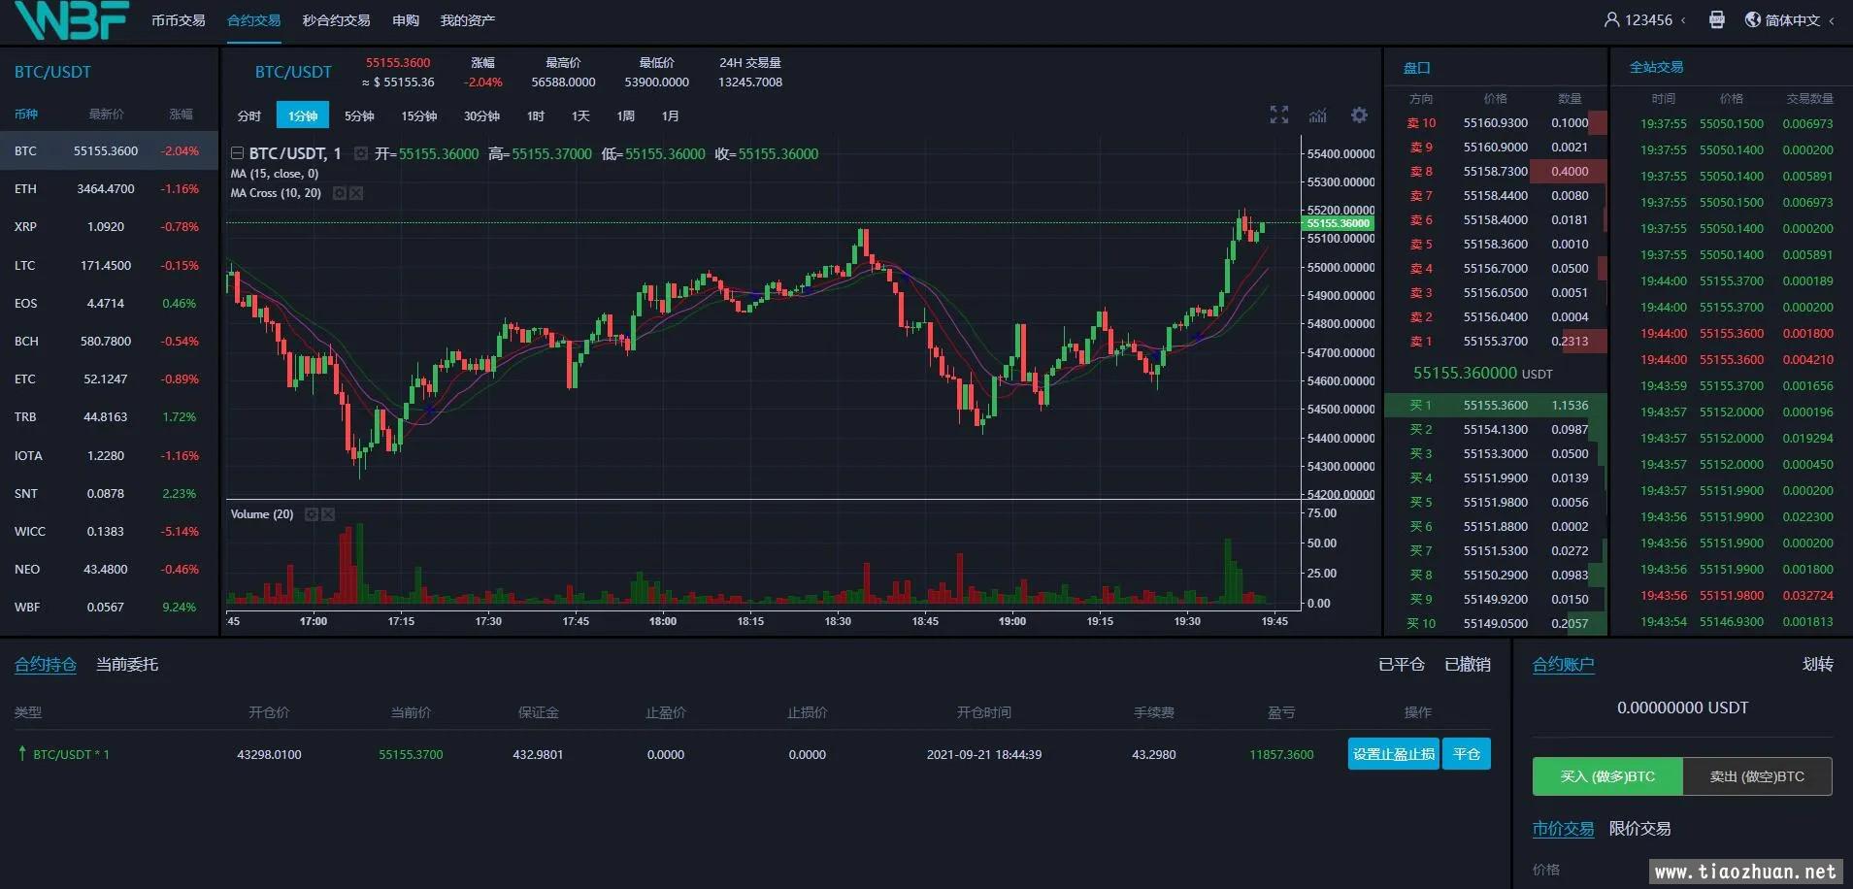Screen dimensions: 1853x889
Task: Remove the Volume (20) indicator
Action: pyautogui.click(x=328, y=514)
